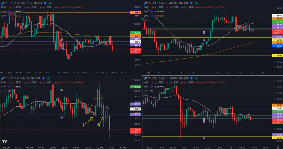Select the yellow circled number 2 annotation

[x=99, y=125]
